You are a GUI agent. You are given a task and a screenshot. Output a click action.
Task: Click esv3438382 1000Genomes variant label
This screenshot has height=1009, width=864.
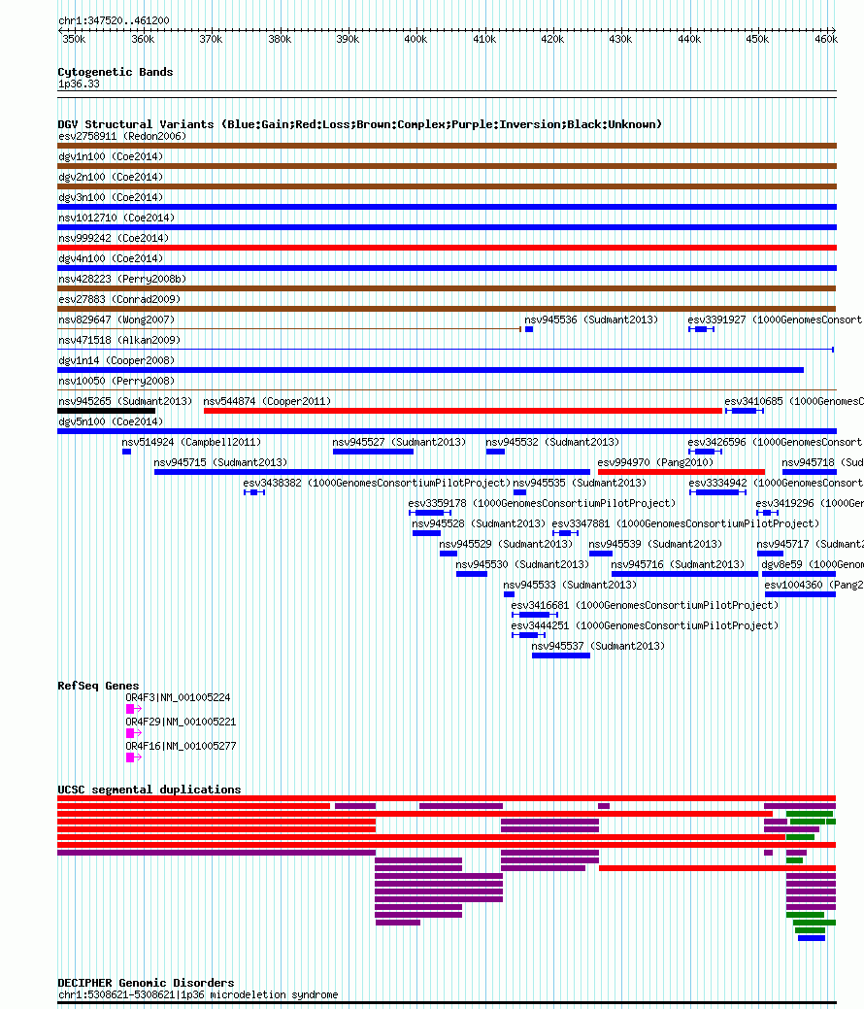(377, 484)
